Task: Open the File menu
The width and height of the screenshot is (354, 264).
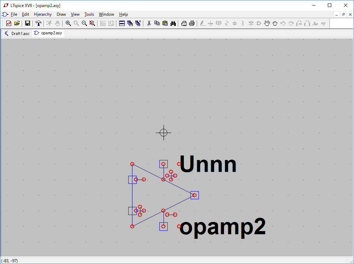Action: 14,14
